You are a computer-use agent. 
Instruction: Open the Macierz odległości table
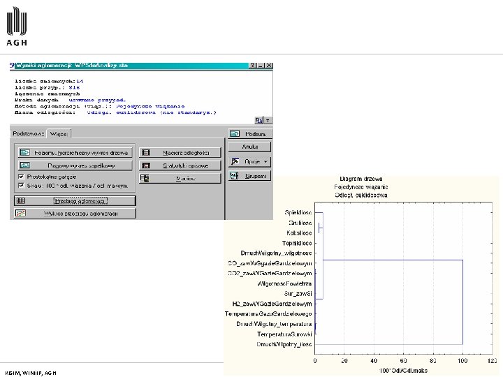tap(180, 153)
